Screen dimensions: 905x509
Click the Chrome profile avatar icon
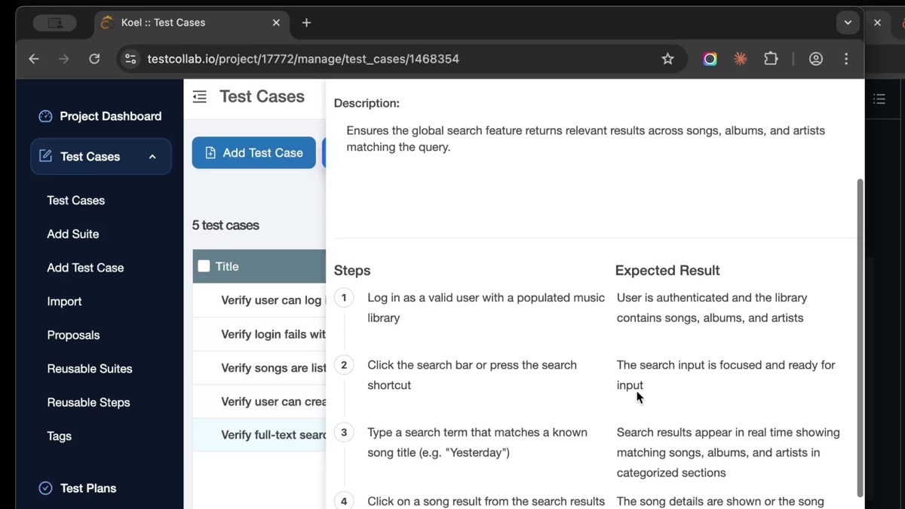(x=816, y=58)
